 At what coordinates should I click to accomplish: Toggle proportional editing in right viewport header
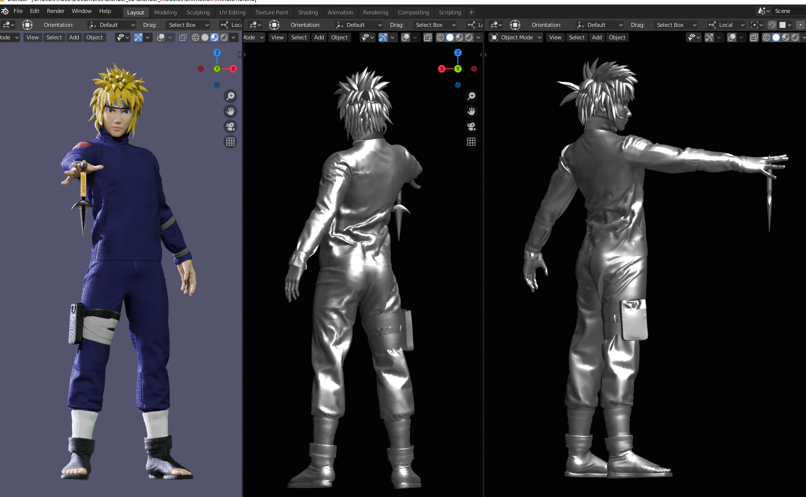[x=801, y=25]
